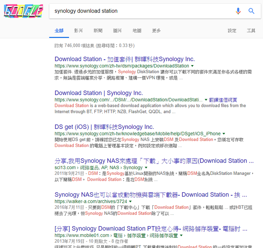Open 'Download Station | Synology Inc.' result

[x=99, y=93]
